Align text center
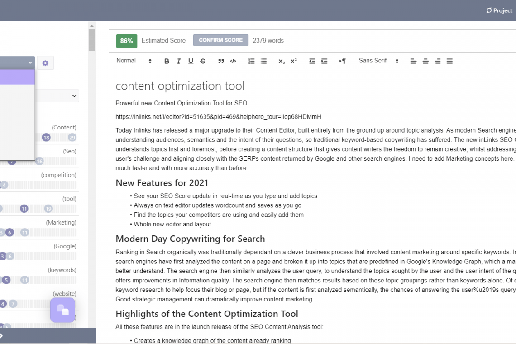This screenshot has width=516, height=344. pyautogui.click(x=425, y=61)
